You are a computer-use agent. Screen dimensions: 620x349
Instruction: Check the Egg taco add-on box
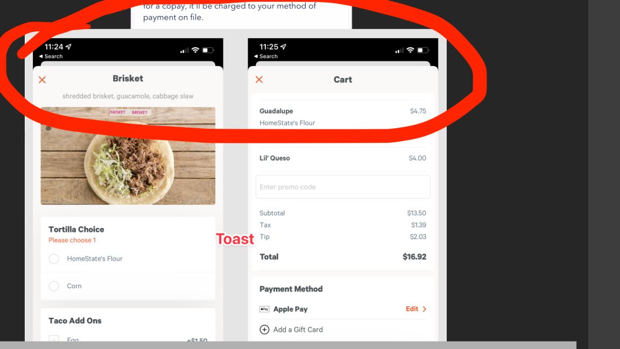click(54, 339)
